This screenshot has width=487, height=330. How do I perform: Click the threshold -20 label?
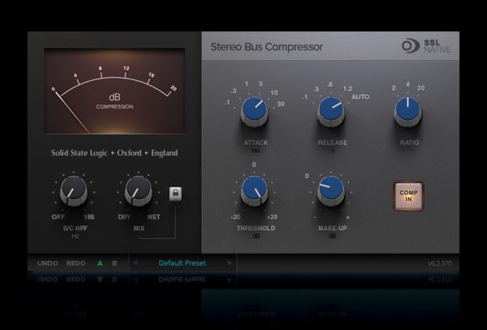pyautogui.click(x=235, y=217)
